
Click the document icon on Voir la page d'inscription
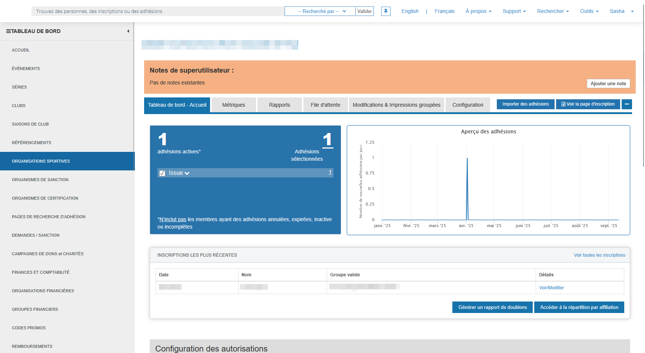[563, 104]
